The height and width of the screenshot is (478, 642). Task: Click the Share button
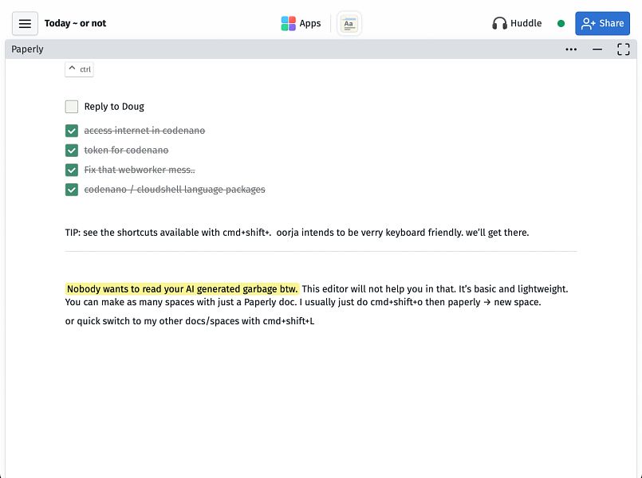pos(602,23)
